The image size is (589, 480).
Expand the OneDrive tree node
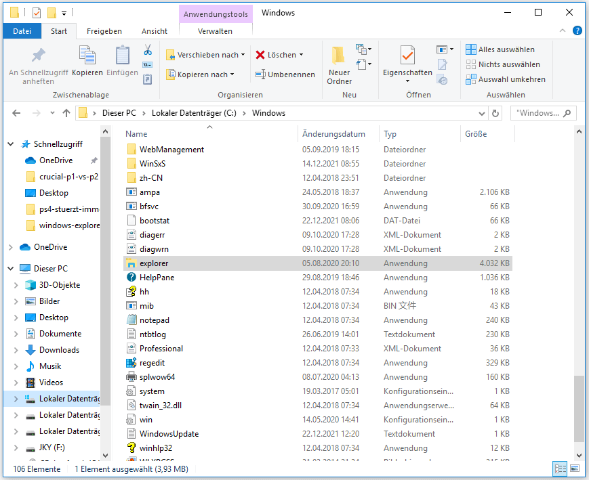click(x=11, y=247)
